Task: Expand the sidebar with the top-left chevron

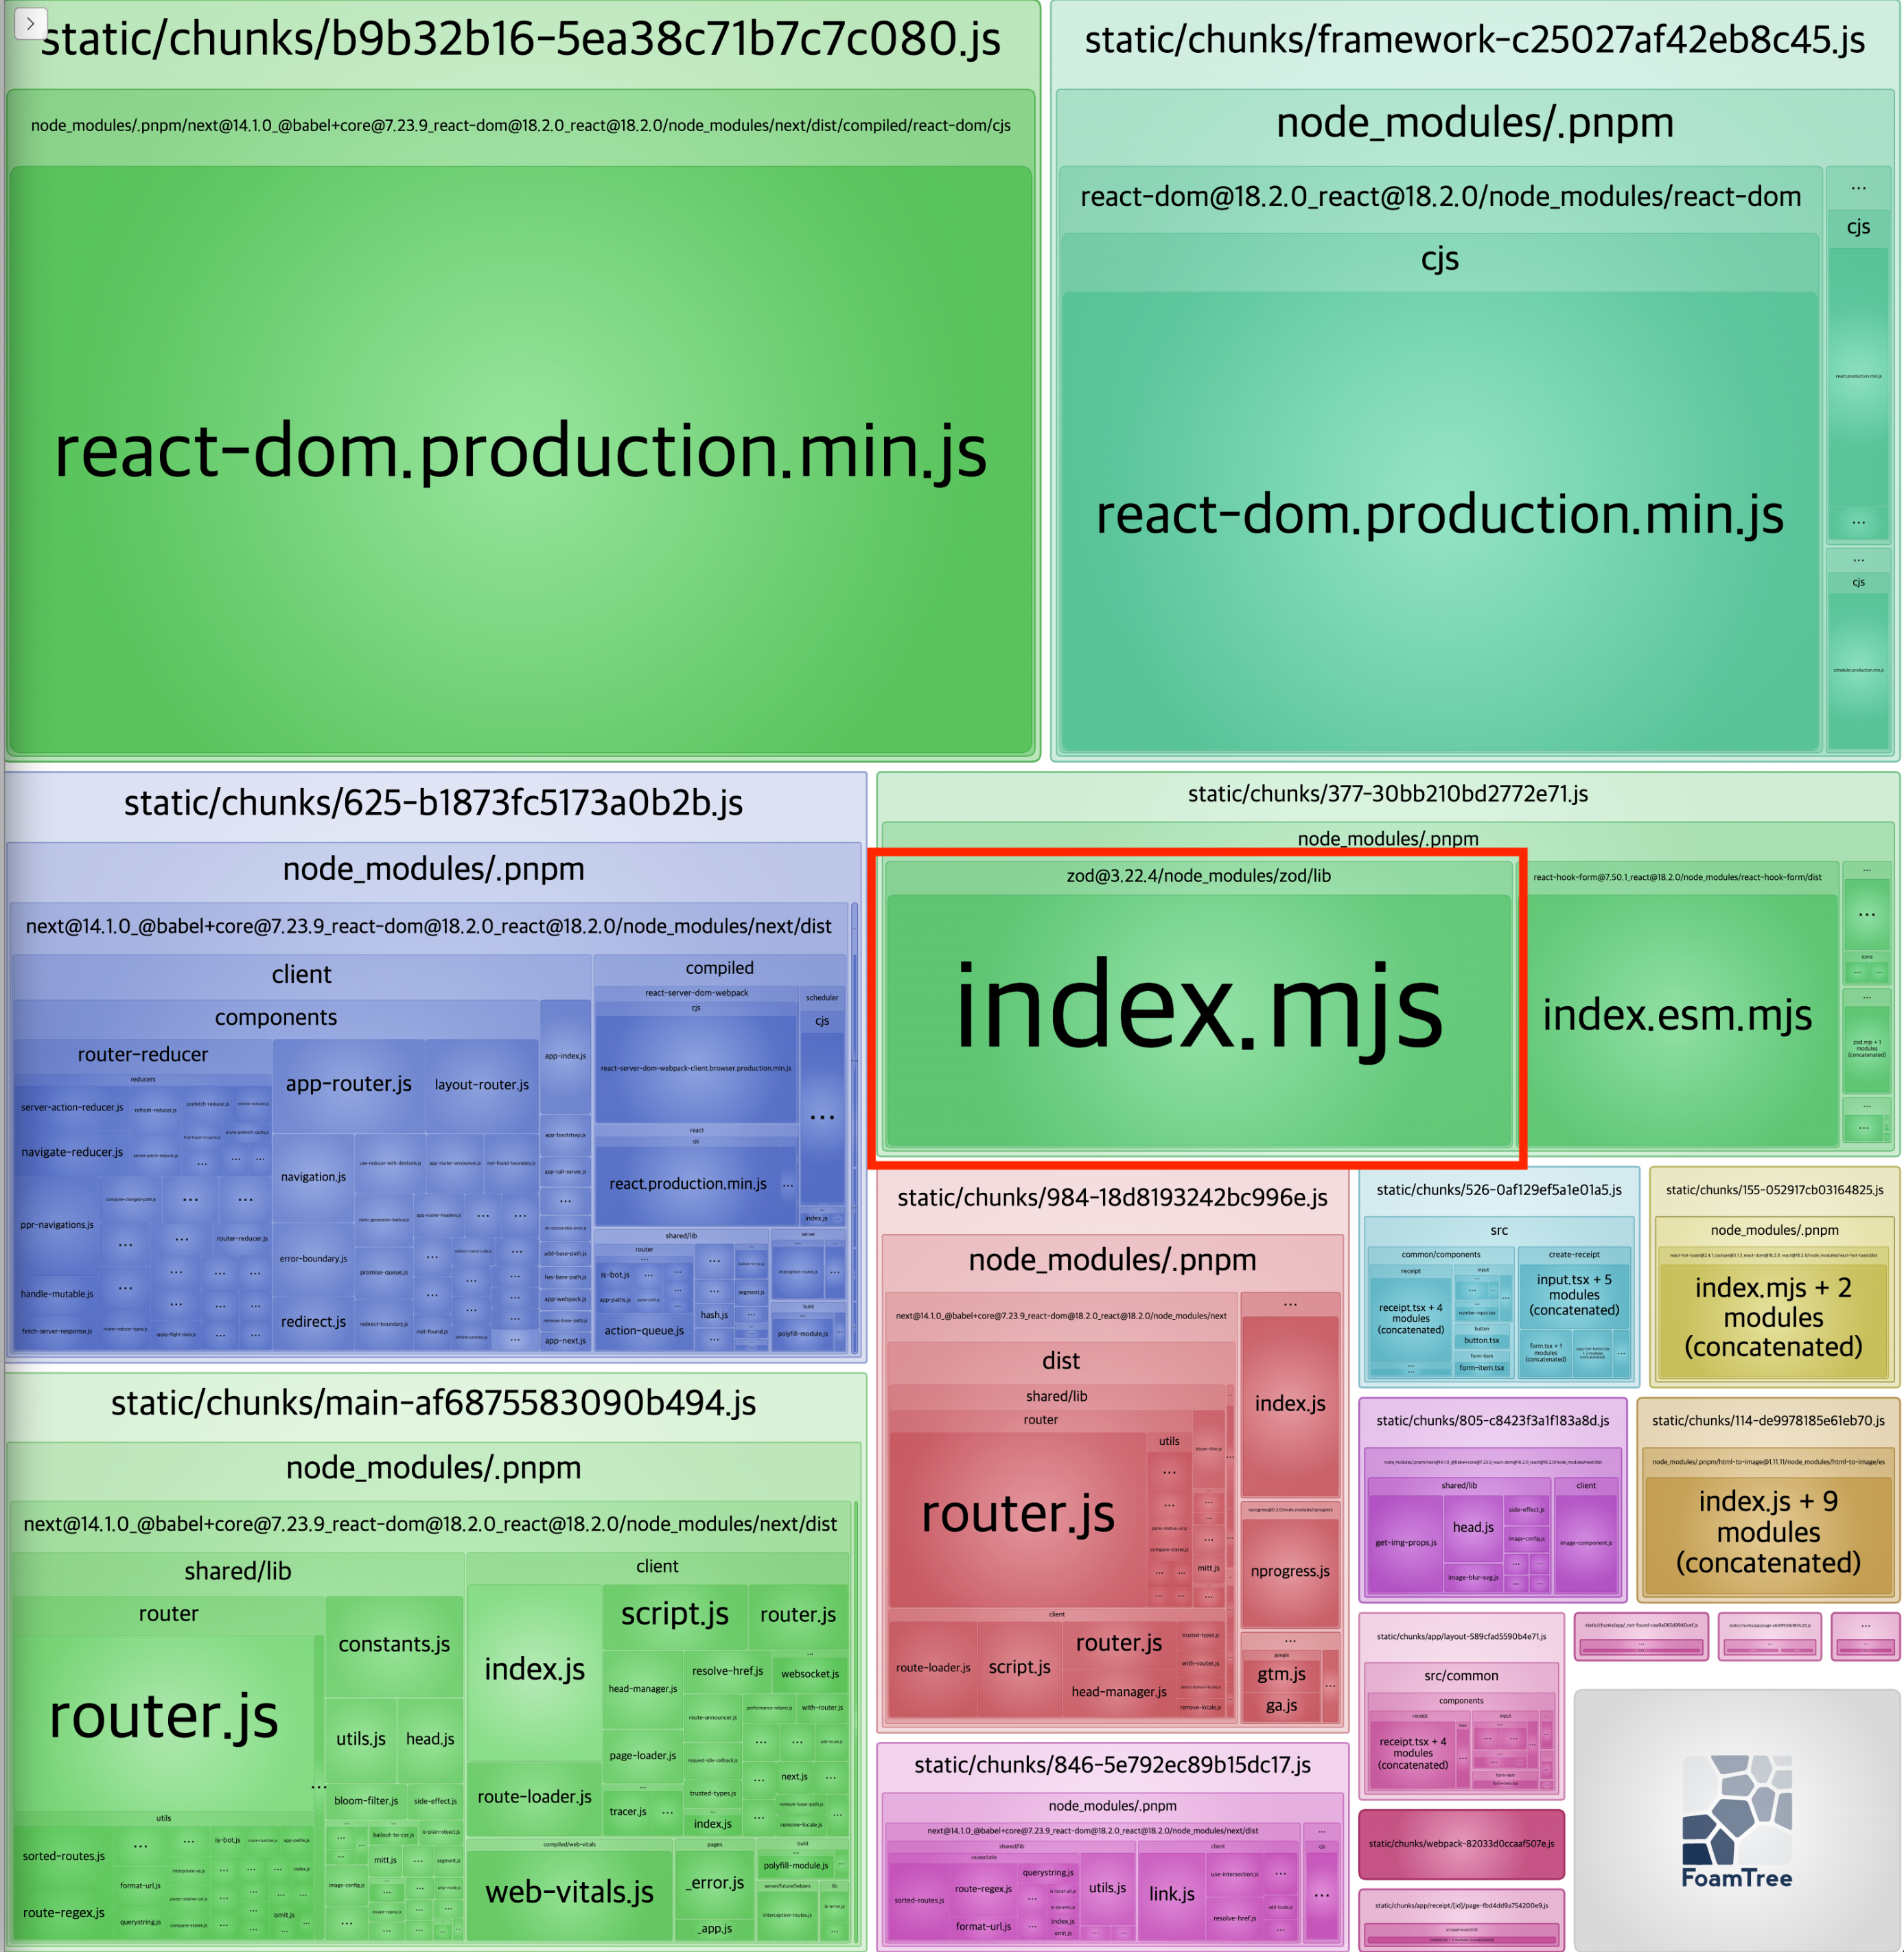Action: [30, 22]
